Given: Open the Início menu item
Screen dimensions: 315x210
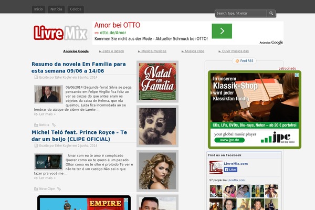Looking at the screenshot, I should [x=38, y=9].
